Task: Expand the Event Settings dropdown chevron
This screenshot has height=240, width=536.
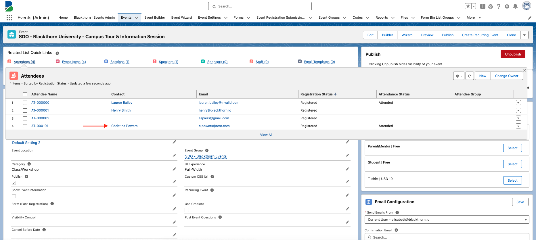Action: tap(226, 18)
